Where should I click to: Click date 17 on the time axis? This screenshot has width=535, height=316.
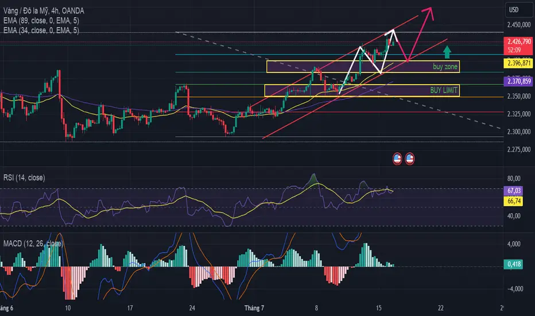coord(130,308)
